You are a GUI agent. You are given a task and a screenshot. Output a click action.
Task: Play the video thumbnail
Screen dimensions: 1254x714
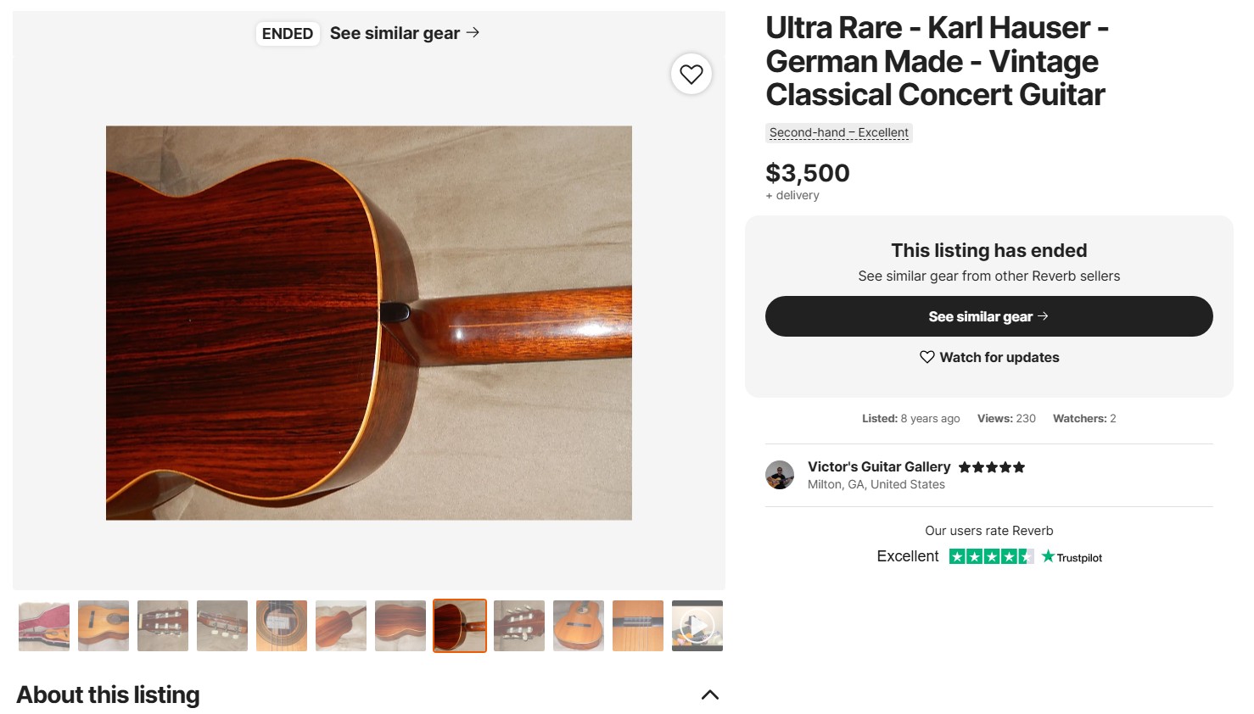tap(697, 626)
